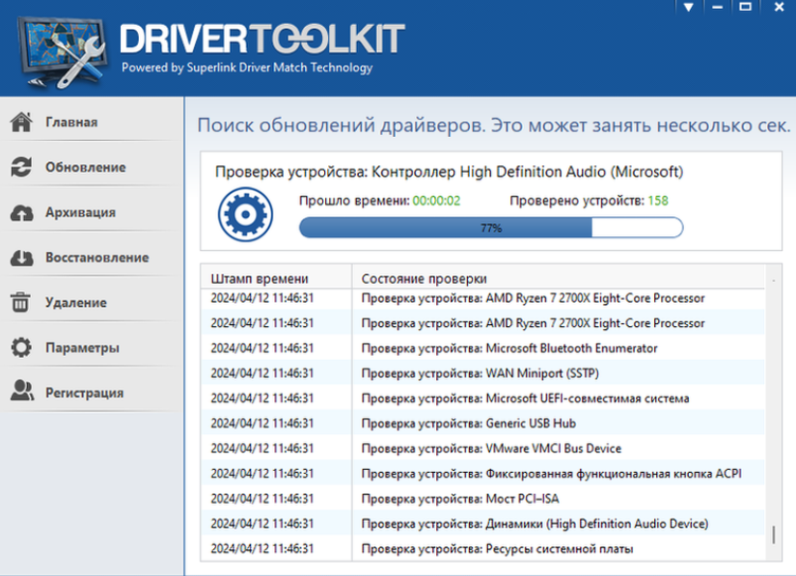Open Архивация via its backup icon

click(21, 212)
